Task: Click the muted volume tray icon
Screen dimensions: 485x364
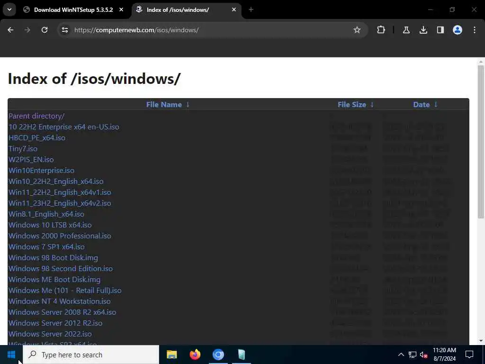Action: tap(424, 355)
